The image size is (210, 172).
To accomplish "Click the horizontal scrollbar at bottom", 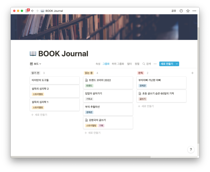I will click(81, 157).
